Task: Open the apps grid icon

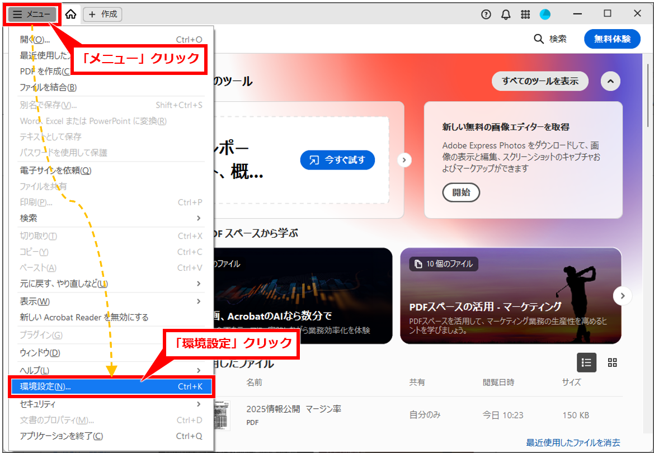Action: tap(525, 15)
